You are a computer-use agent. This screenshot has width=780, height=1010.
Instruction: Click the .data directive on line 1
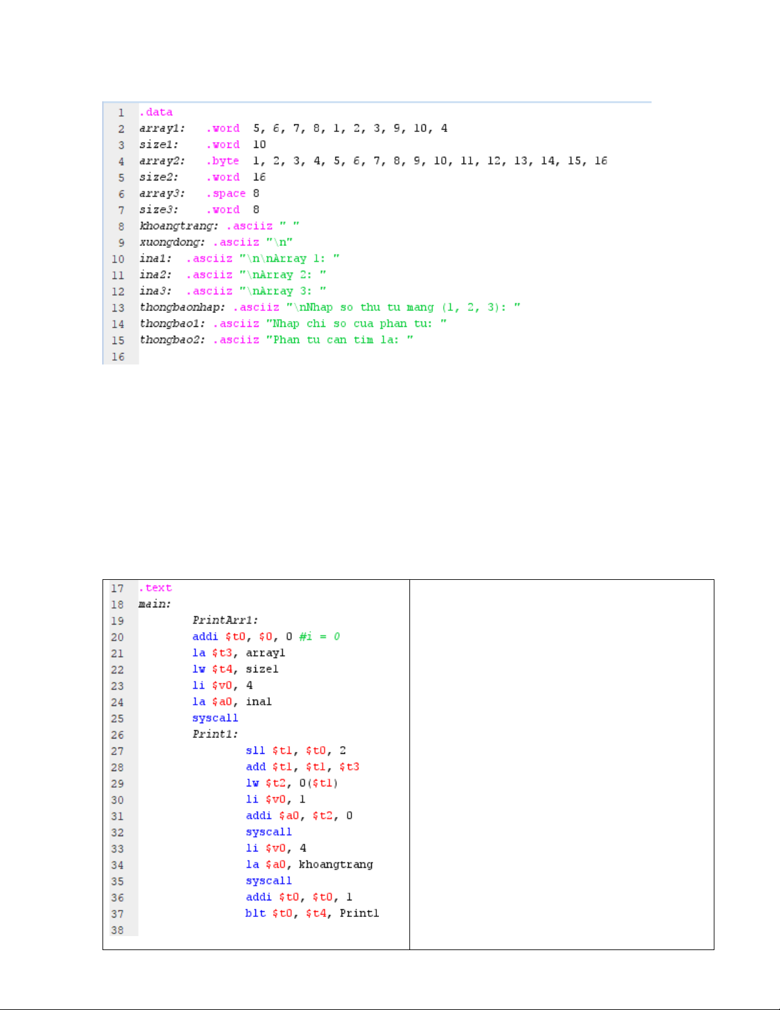click(x=156, y=112)
